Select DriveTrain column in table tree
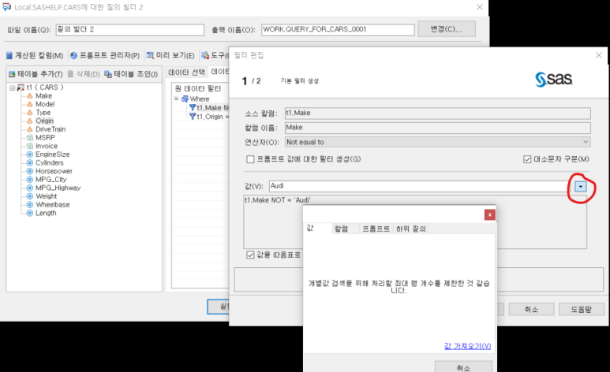610x372 pixels. click(51, 129)
